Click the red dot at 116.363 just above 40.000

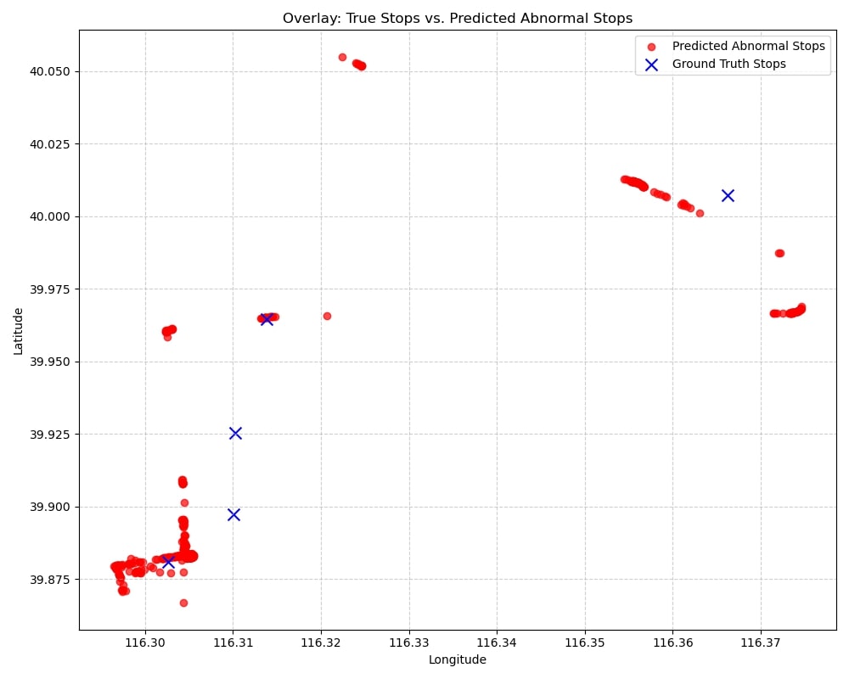(700, 213)
